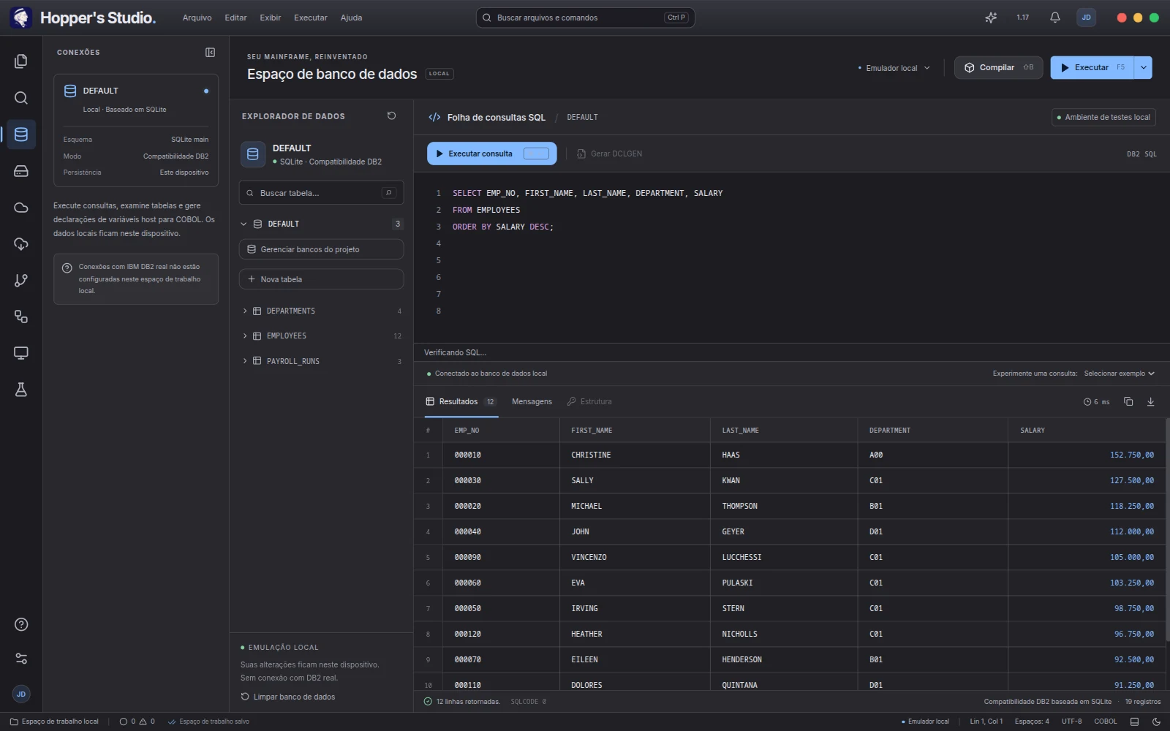Screen dimensions: 1170x731
Task: Open the source control branch icon
Action: point(21,280)
